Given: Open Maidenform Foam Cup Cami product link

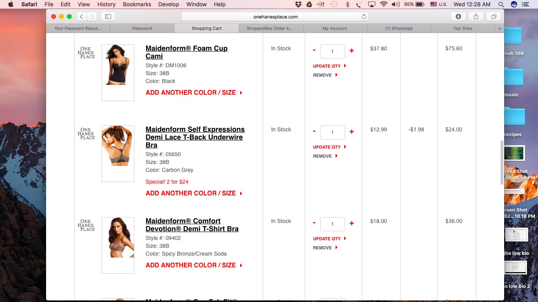Looking at the screenshot, I should point(187,52).
